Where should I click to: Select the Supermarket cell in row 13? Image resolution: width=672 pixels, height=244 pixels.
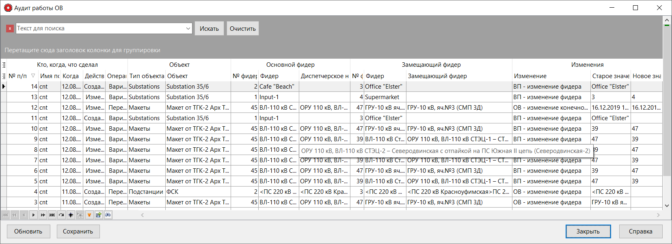385,97
